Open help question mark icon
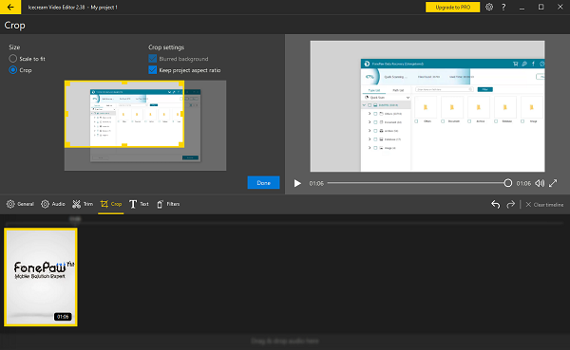570x350 pixels. coord(503,7)
